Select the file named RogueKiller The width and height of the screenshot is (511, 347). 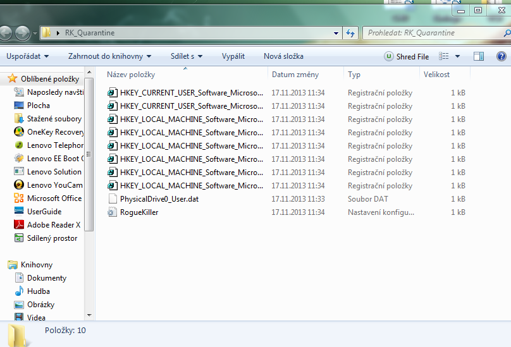click(x=139, y=212)
